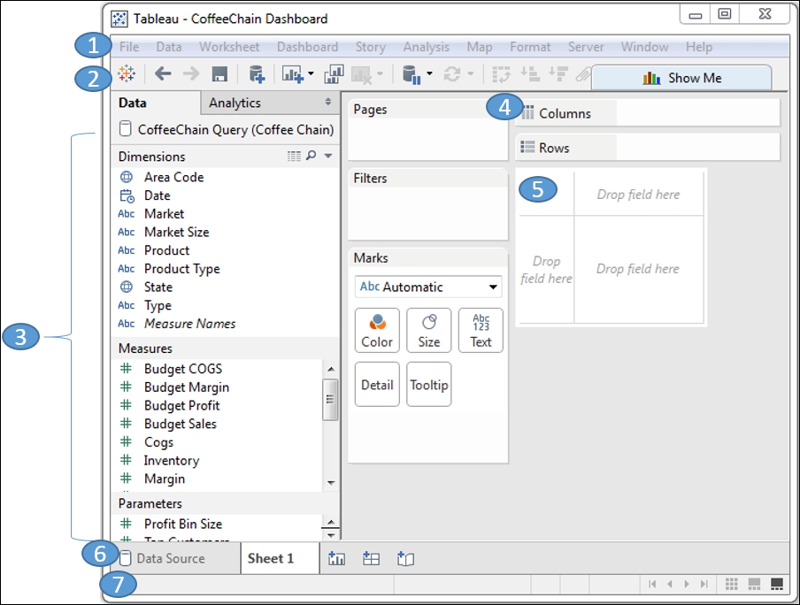The width and height of the screenshot is (800, 605).
Task: Click the Color marks card button
Action: 377,331
